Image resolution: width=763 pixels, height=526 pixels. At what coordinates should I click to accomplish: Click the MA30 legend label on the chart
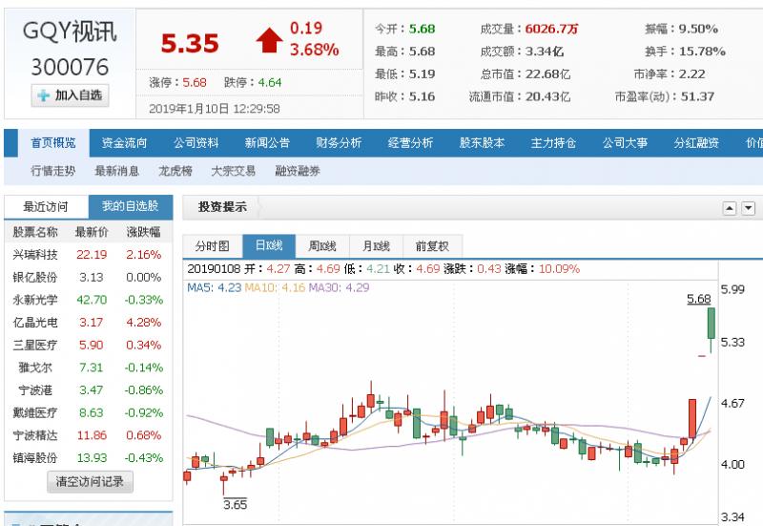pyautogui.click(x=339, y=288)
